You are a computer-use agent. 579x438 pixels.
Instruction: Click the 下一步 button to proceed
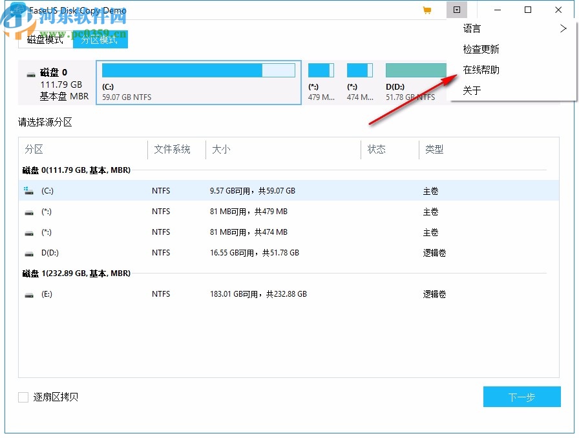pyautogui.click(x=522, y=397)
